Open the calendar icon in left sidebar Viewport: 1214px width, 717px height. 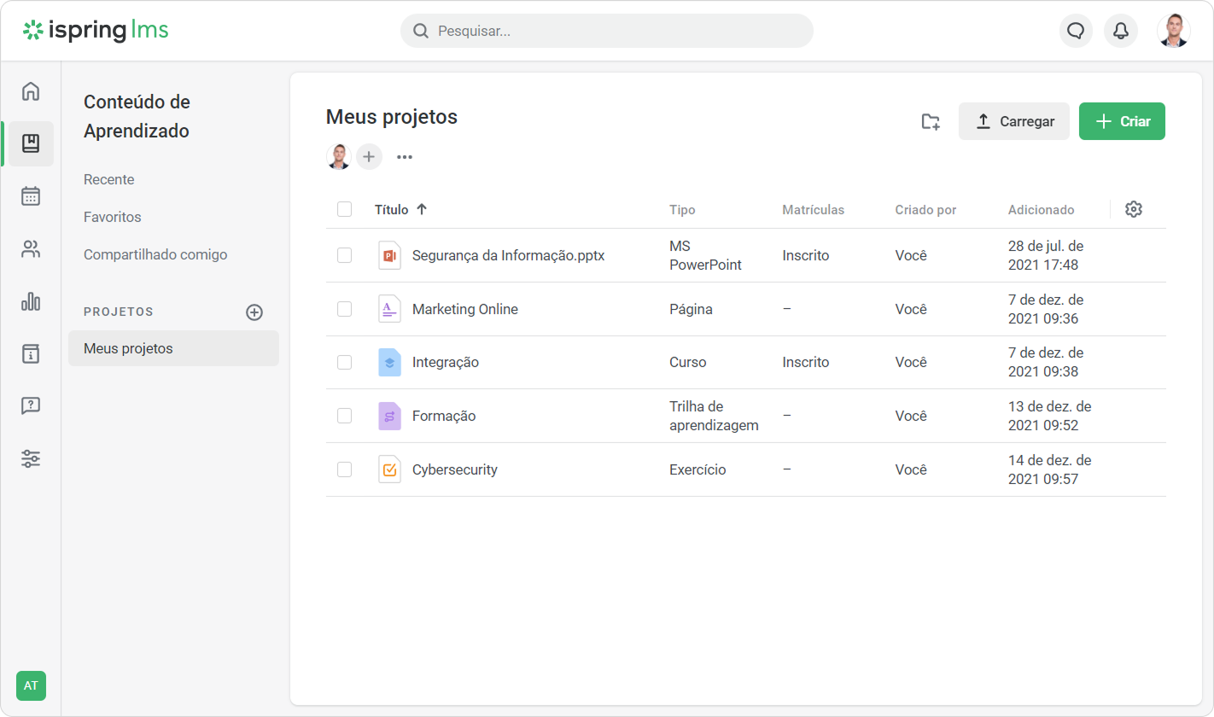click(x=31, y=196)
